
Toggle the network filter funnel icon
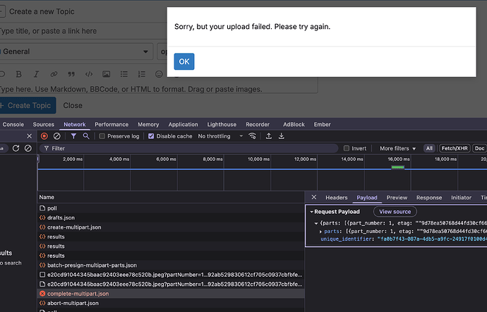click(73, 136)
